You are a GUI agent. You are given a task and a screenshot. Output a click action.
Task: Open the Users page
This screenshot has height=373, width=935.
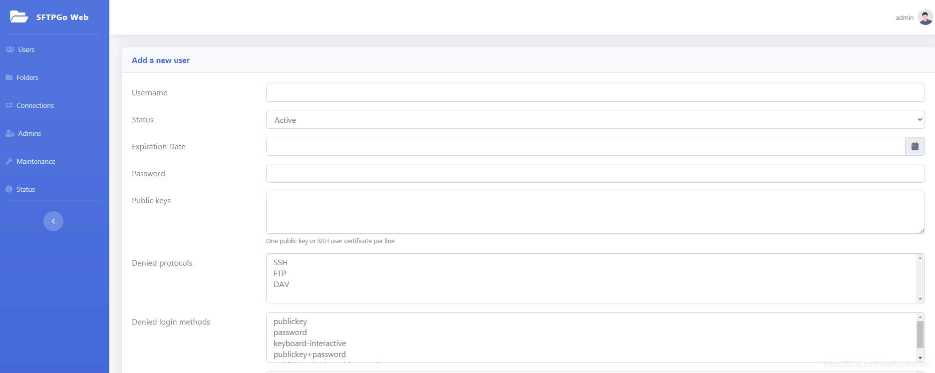coord(26,49)
